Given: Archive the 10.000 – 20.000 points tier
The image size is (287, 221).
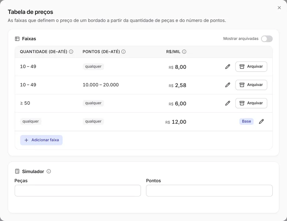Looking at the screenshot, I should (x=251, y=85).
